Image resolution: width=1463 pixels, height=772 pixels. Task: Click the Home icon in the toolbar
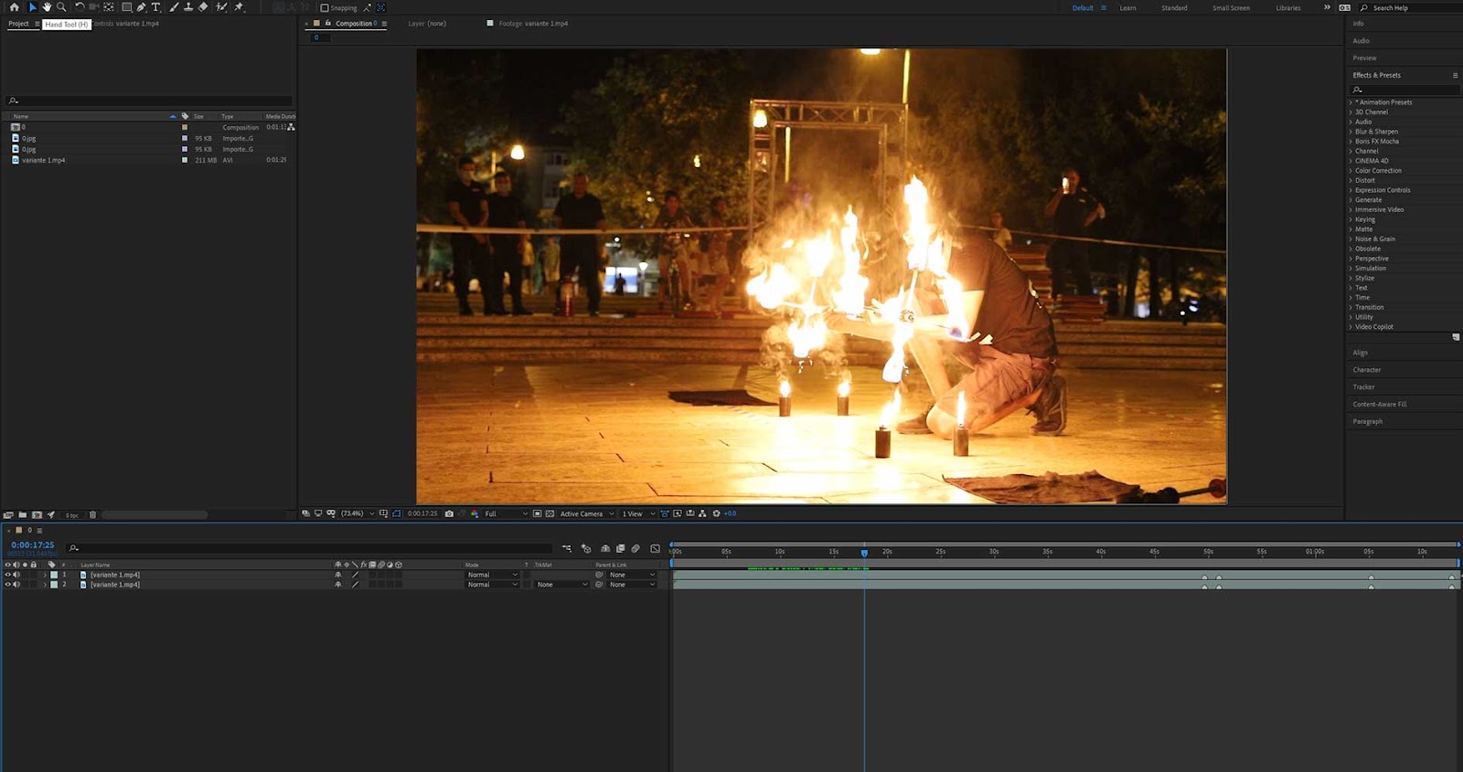click(x=14, y=7)
